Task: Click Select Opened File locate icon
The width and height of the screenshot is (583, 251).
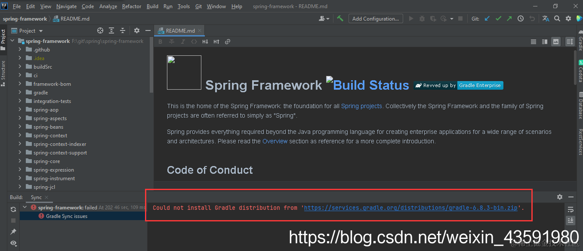Action: [x=100, y=30]
